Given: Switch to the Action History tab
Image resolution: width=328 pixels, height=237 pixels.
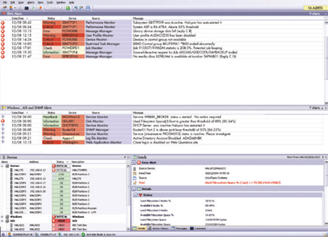Looking at the screenshot, I should click(159, 228).
